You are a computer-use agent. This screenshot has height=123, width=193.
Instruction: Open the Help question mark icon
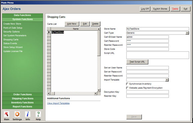pyautogui.click(x=38, y=114)
